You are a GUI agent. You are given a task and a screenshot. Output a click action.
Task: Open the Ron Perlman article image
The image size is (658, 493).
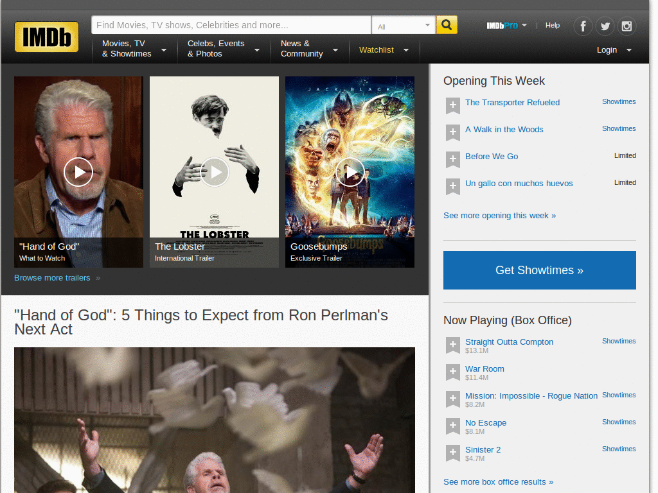point(215,420)
